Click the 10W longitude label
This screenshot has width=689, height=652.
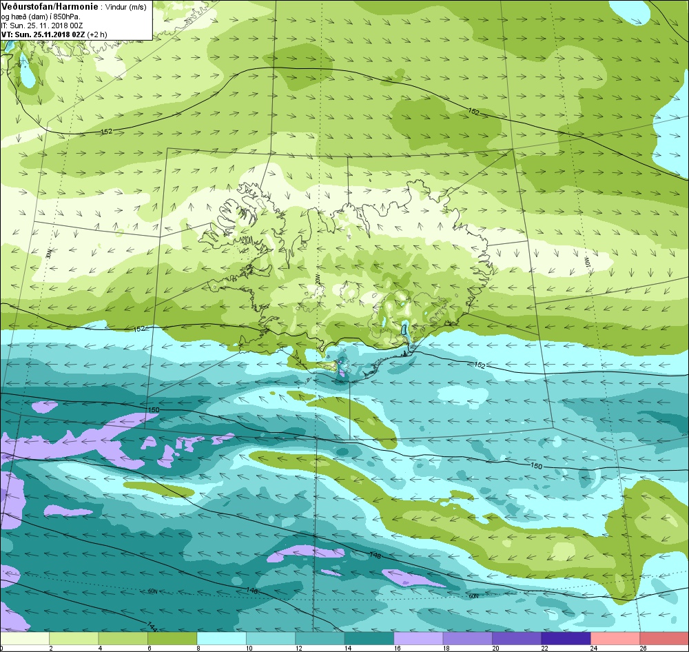[587, 263]
